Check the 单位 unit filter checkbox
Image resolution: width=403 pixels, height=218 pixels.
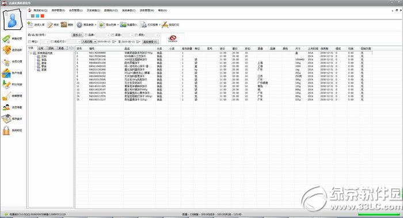[x=29, y=42]
